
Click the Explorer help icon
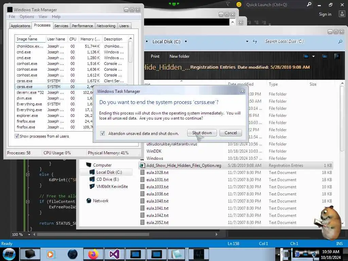point(337,56)
